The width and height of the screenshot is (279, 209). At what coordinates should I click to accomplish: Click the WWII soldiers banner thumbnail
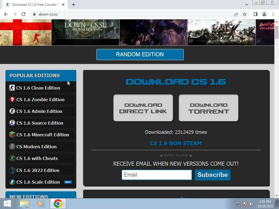(x=222, y=32)
